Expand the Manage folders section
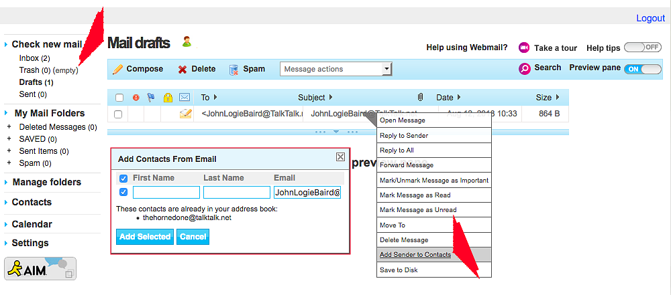The height and width of the screenshot is (295, 671). (46, 182)
